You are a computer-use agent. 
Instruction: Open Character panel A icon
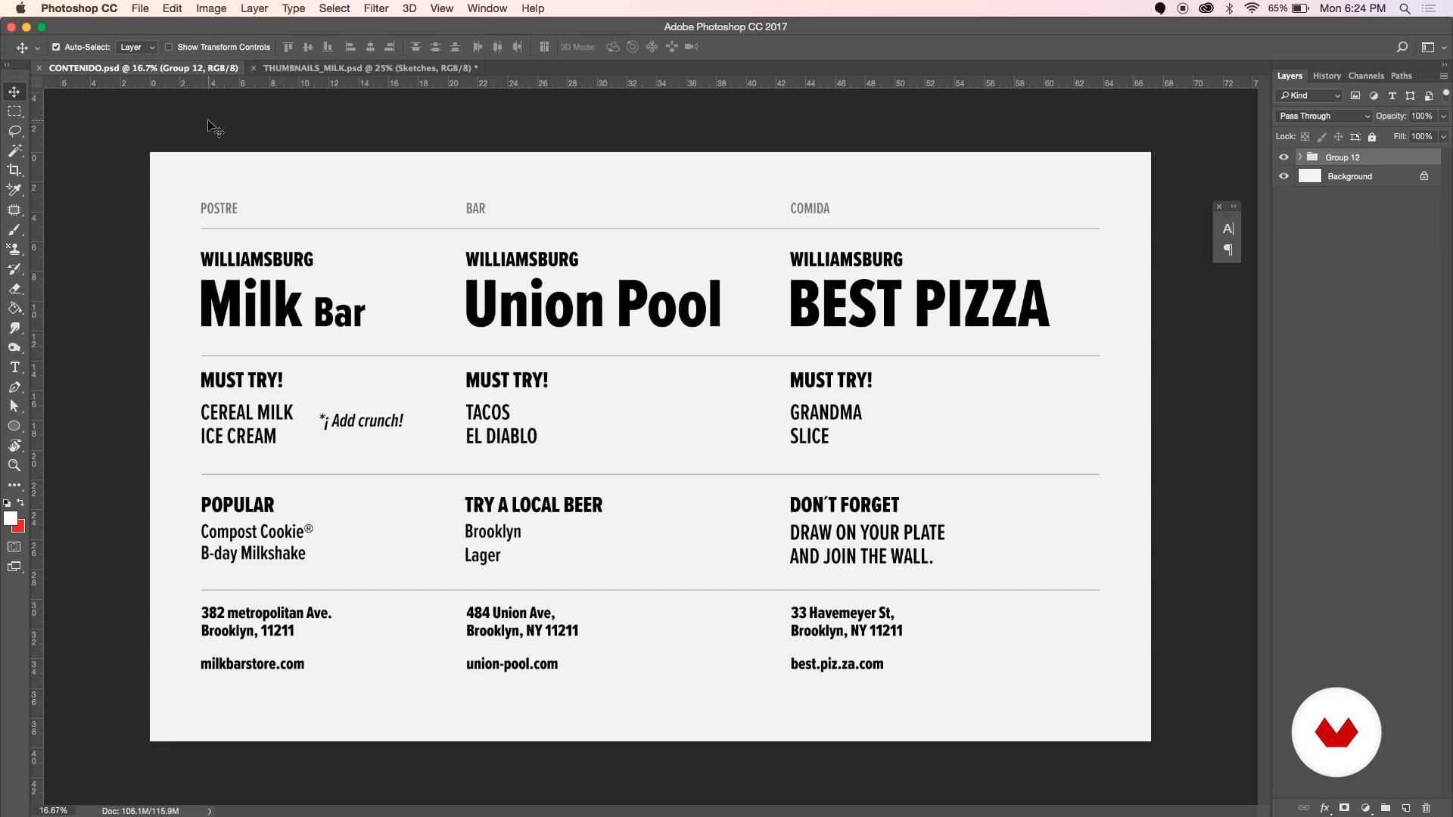(x=1227, y=228)
